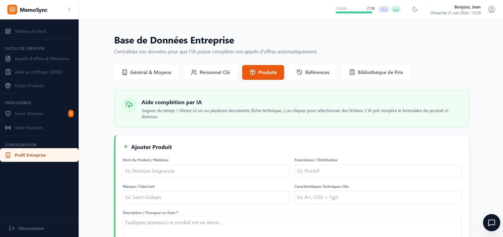Click the Appels d'offres document icon

pos(8,58)
